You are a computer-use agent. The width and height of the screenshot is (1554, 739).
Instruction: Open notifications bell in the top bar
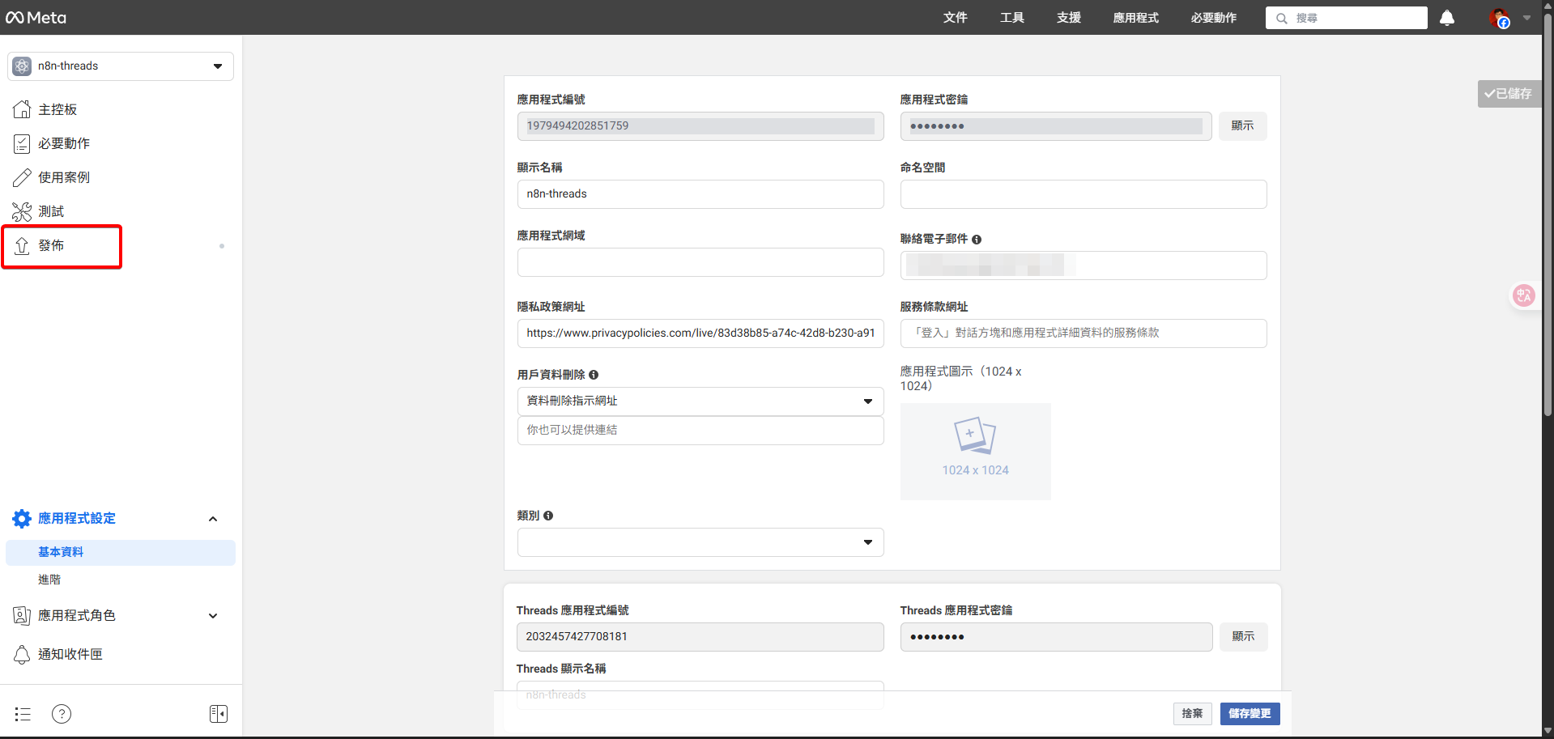coord(1447,18)
